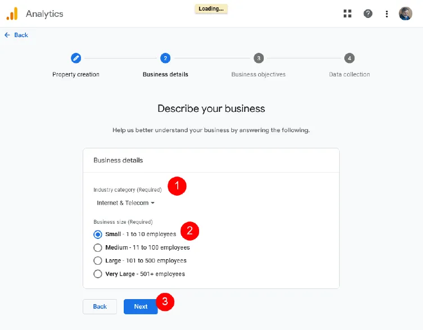Open the Internet & Telecom industry dropdown
This screenshot has width=423, height=330.
(x=125, y=203)
